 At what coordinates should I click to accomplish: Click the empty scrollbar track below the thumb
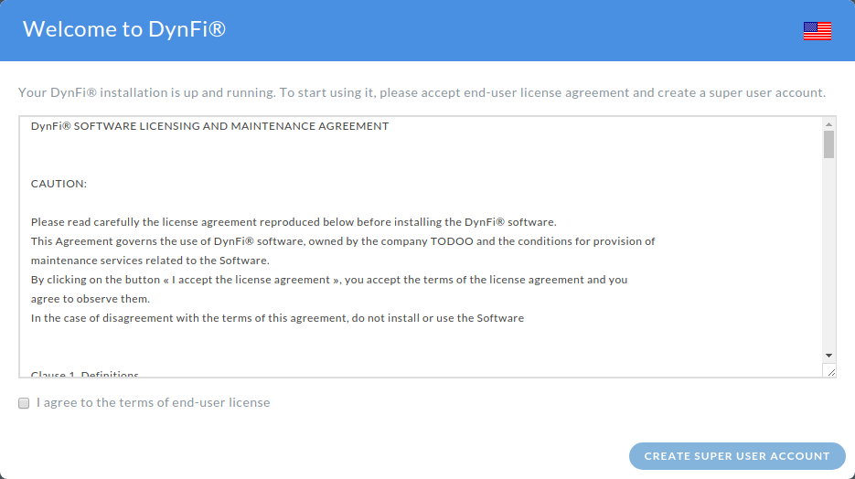[828, 253]
